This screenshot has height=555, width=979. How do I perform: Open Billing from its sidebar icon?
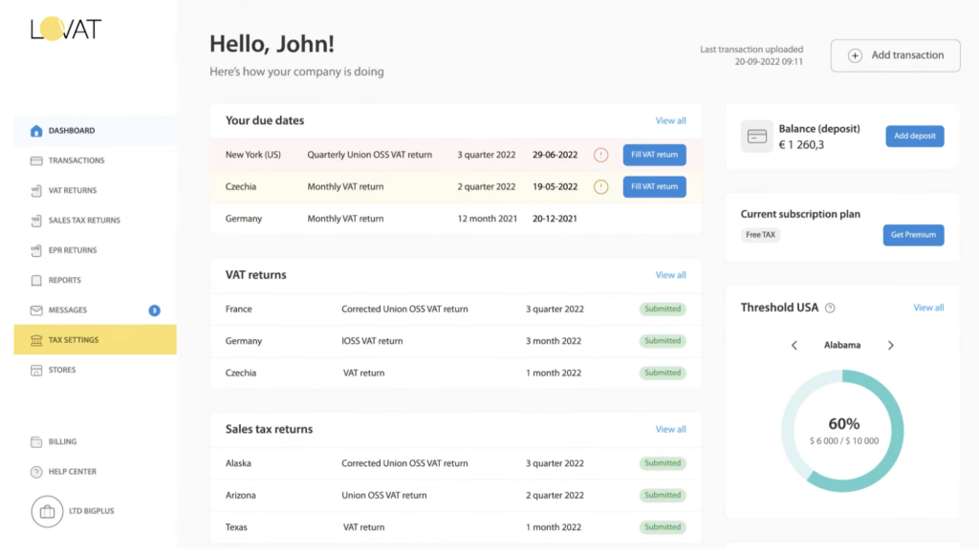point(36,441)
